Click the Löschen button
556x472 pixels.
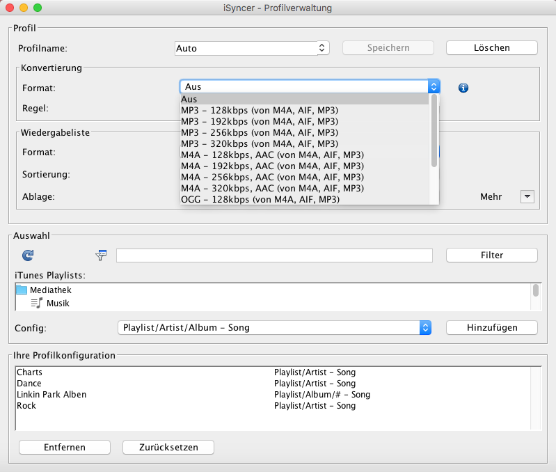(x=492, y=48)
